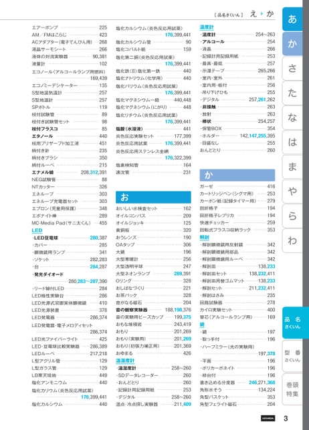Select the おいしい水検査セット entry
This screenshot has height=430, width=309.
click(x=153, y=208)
